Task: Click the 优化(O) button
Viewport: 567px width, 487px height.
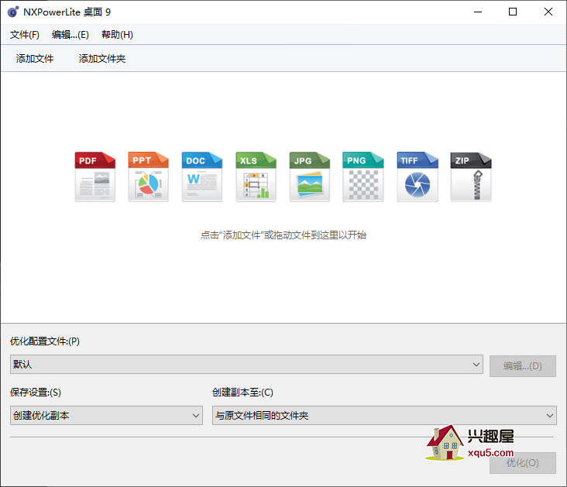Action: click(x=523, y=463)
